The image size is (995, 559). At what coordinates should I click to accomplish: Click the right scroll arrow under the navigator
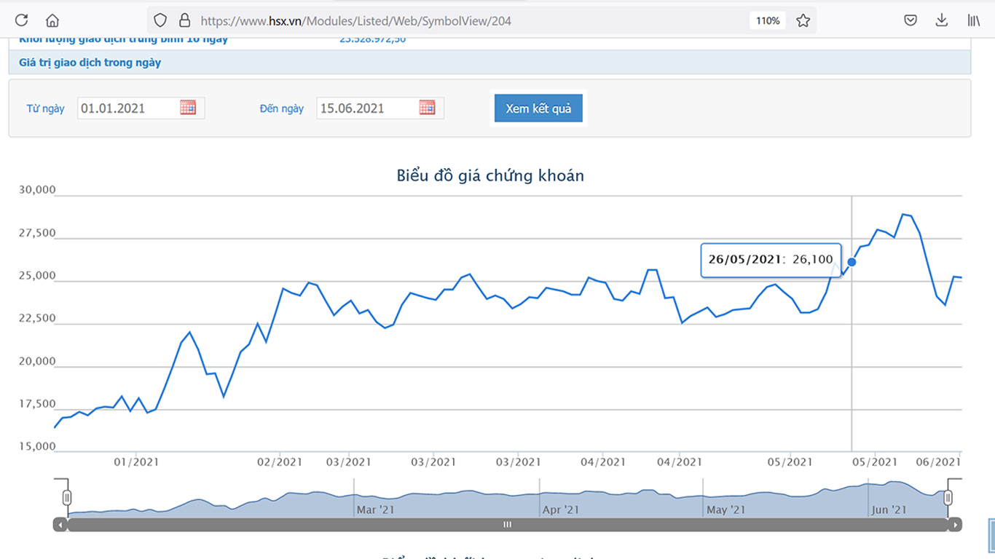955,524
